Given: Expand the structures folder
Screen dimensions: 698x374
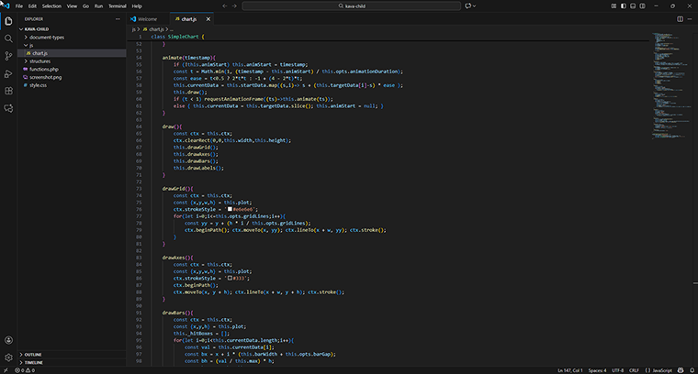Looking at the screenshot, I should pyautogui.click(x=72, y=61).
